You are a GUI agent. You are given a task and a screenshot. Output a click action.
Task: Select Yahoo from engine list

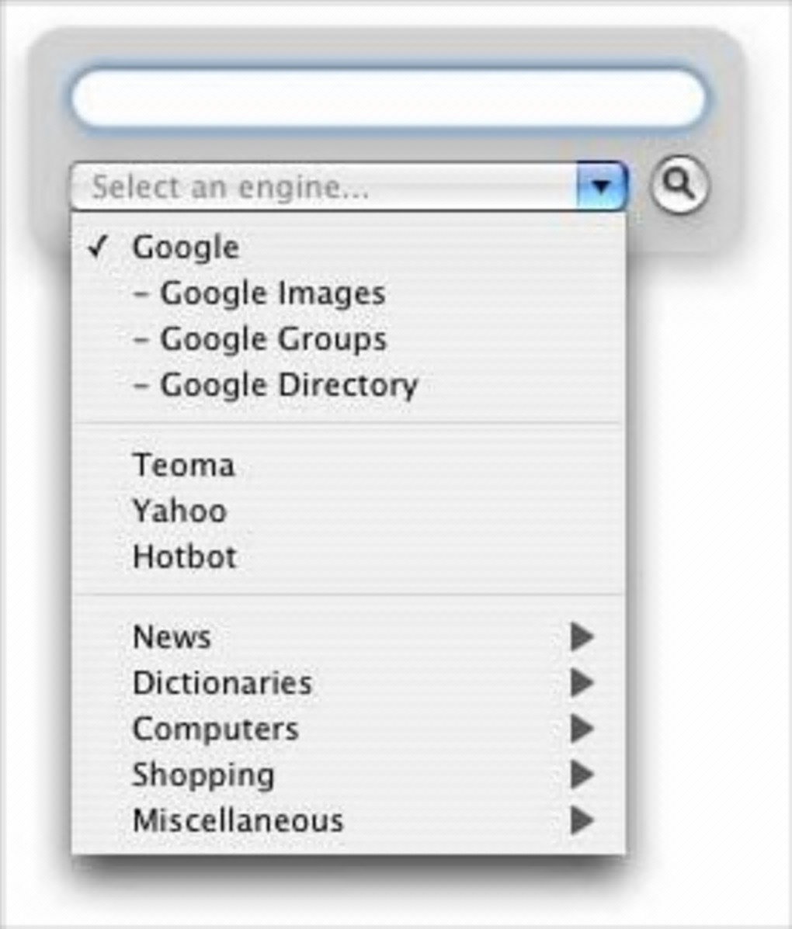tap(179, 511)
